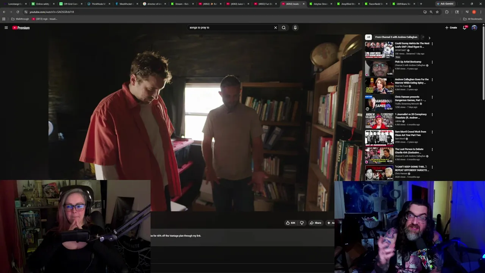The width and height of the screenshot is (485, 273).
Task: Go to YouTube Premium home logo
Action: pos(21,28)
